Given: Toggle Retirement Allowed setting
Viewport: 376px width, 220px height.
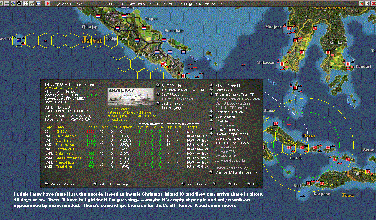Looking at the screenshot, I should pyautogui.click(x=121, y=112).
